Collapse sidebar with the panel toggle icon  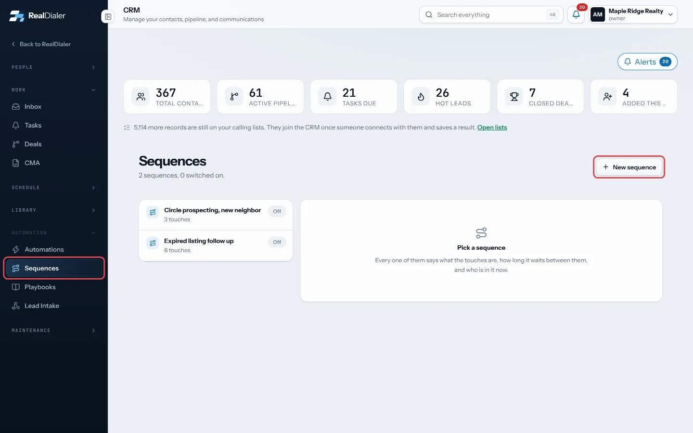[108, 17]
